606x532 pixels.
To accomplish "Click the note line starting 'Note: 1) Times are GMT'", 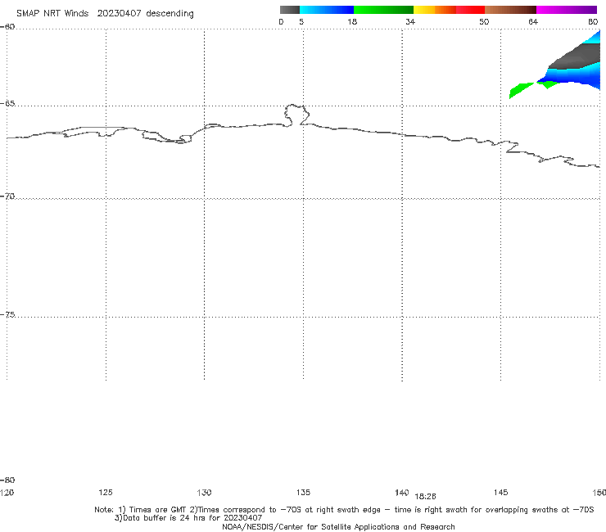I will [x=344, y=510].
